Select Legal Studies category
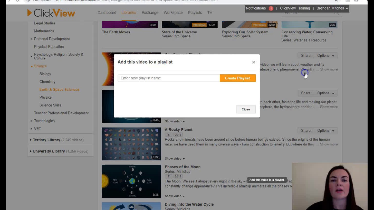 point(45,23)
